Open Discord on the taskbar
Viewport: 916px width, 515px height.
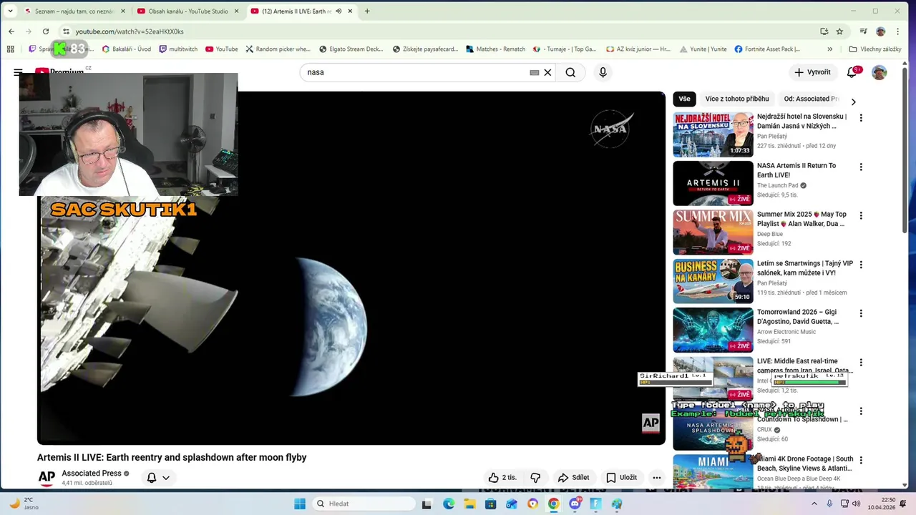(575, 504)
